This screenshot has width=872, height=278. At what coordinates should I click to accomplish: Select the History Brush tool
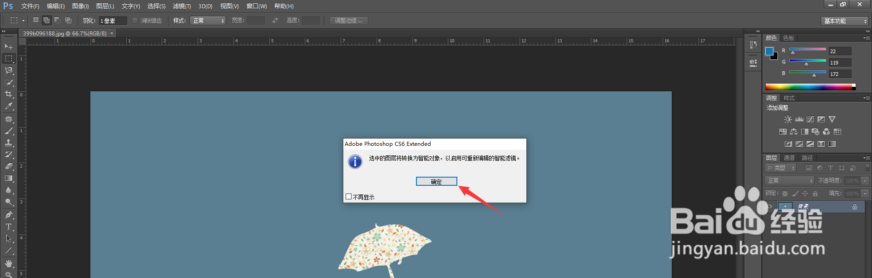coord(9,154)
